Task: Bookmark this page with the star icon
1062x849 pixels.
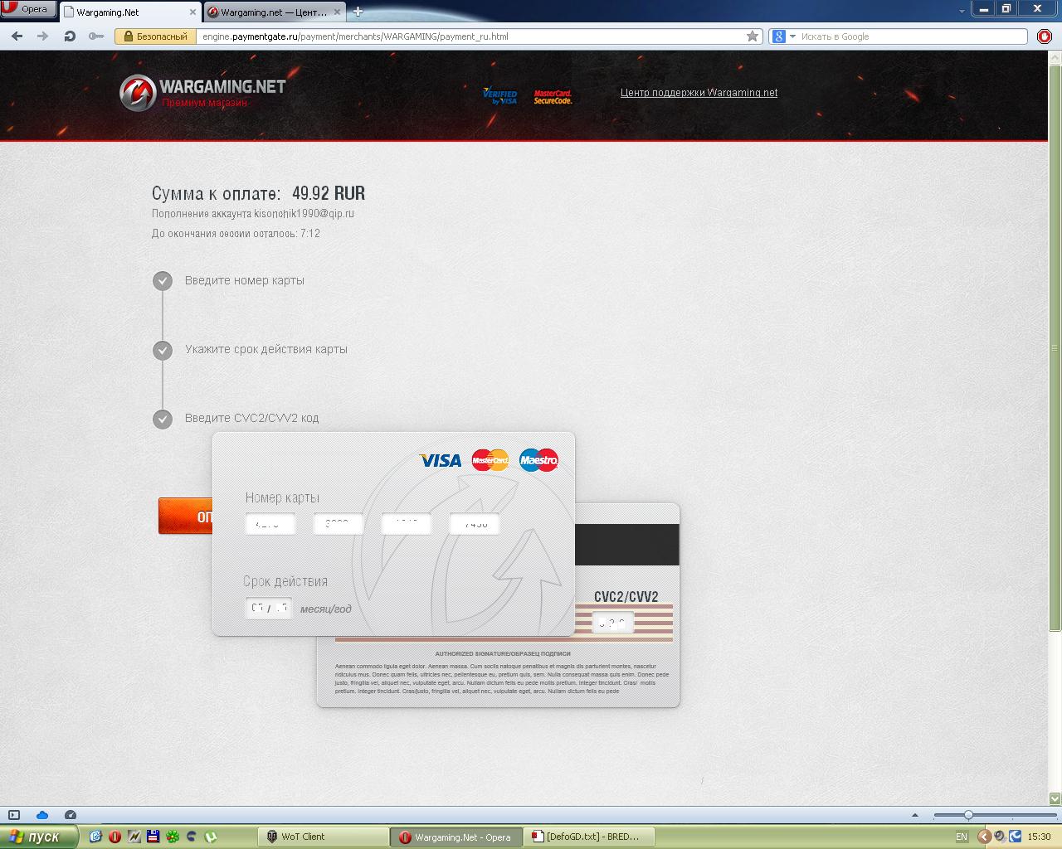Action: [753, 36]
